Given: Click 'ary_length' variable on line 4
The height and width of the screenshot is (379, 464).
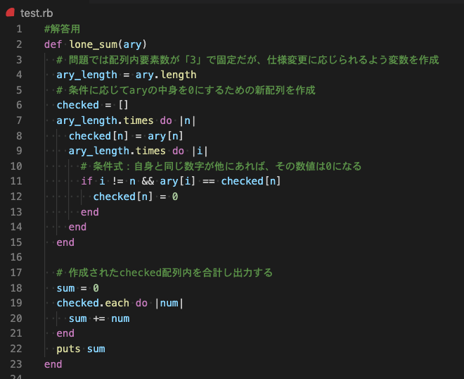Looking at the screenshot, I should coord(86,75).
